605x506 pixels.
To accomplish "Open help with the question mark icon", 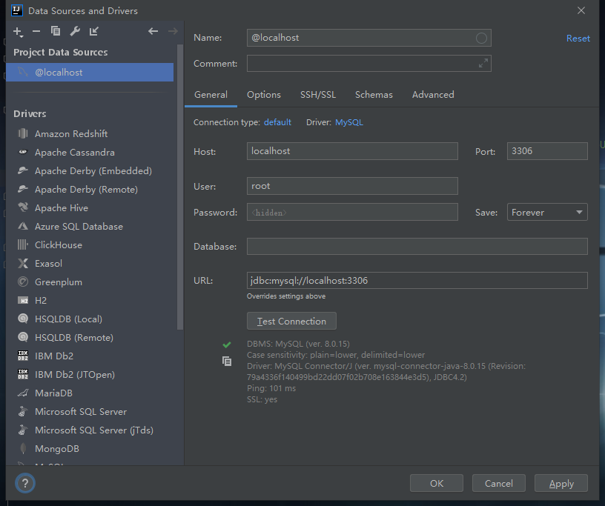I will (x=25, y=483).
